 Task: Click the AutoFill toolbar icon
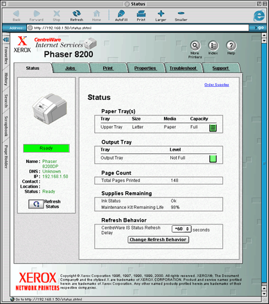(121, 14)
